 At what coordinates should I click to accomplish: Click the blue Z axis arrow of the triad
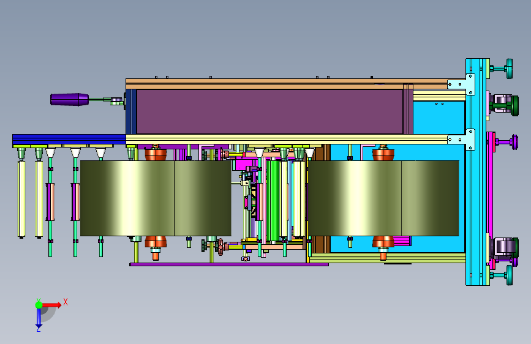39,318
